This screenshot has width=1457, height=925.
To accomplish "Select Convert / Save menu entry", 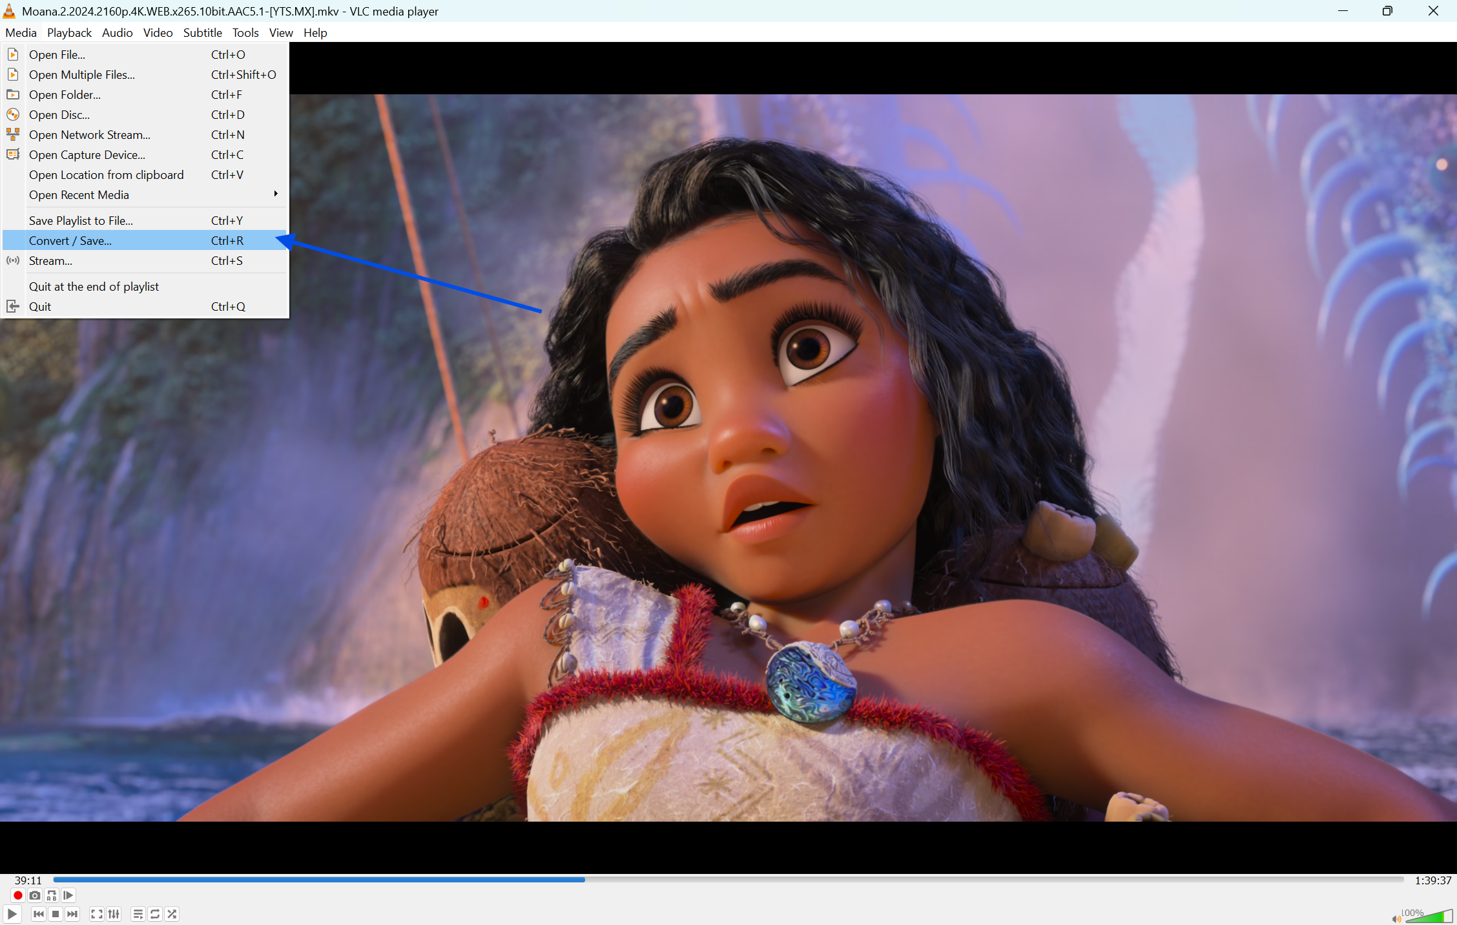I will coord(70,240).
